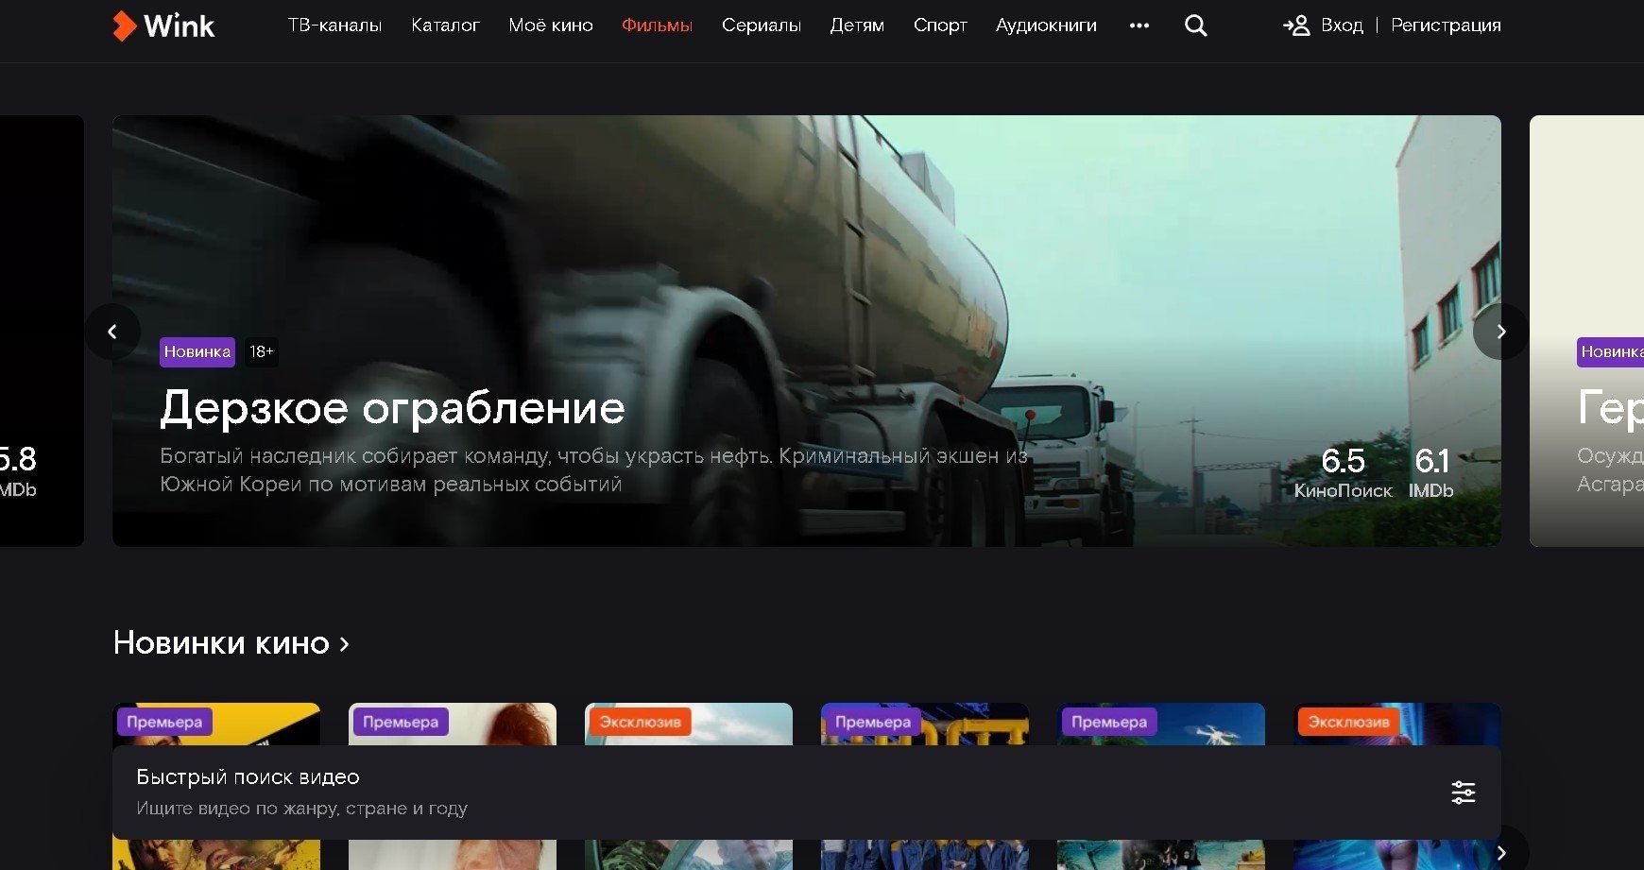Open the next banner card on right
1644x870 pixels.
tap(1587, 331)
